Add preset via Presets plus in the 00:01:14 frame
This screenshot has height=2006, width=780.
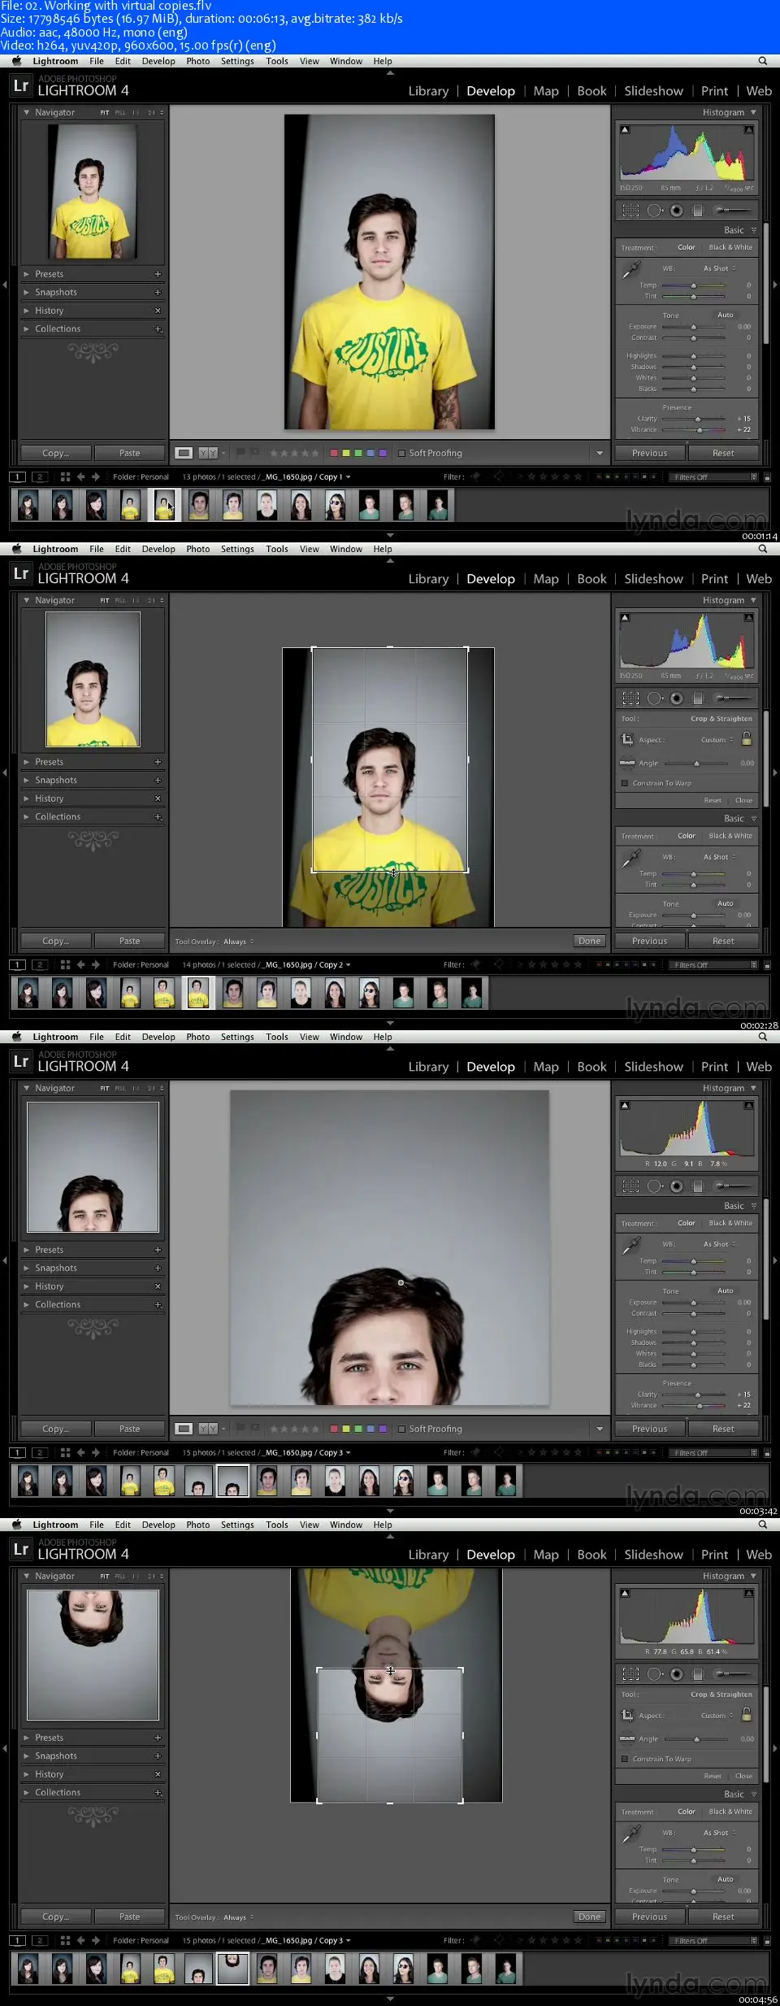point(158,274)
